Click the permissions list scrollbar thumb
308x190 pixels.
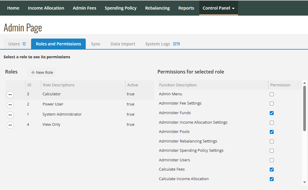tap(304, 108)
